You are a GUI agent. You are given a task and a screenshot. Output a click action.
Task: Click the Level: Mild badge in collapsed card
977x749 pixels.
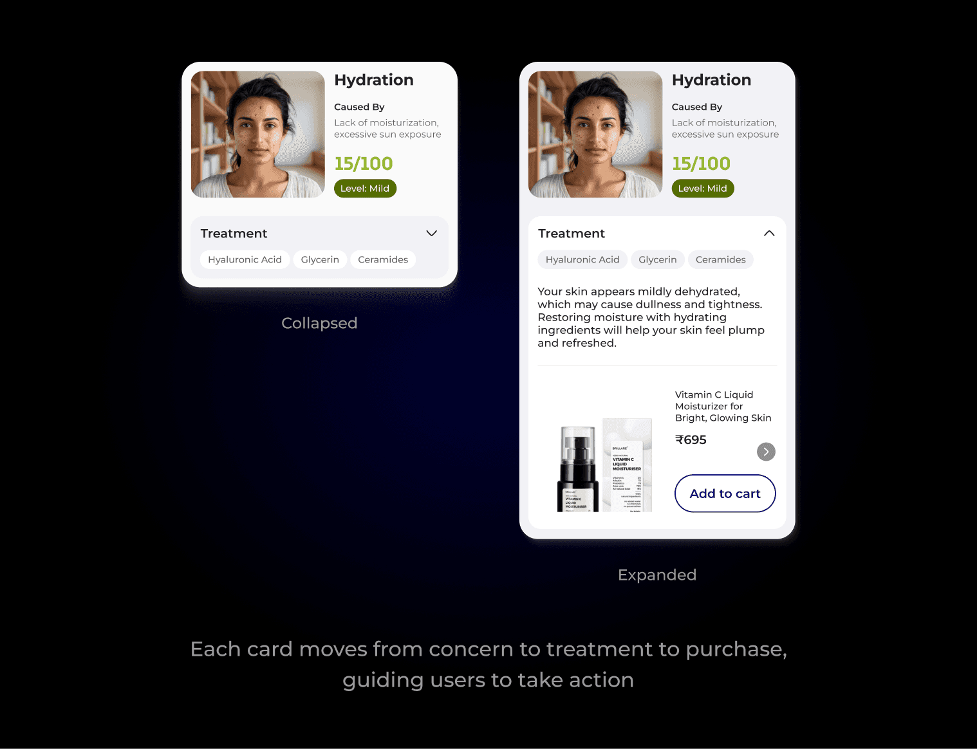click(365, 189)
